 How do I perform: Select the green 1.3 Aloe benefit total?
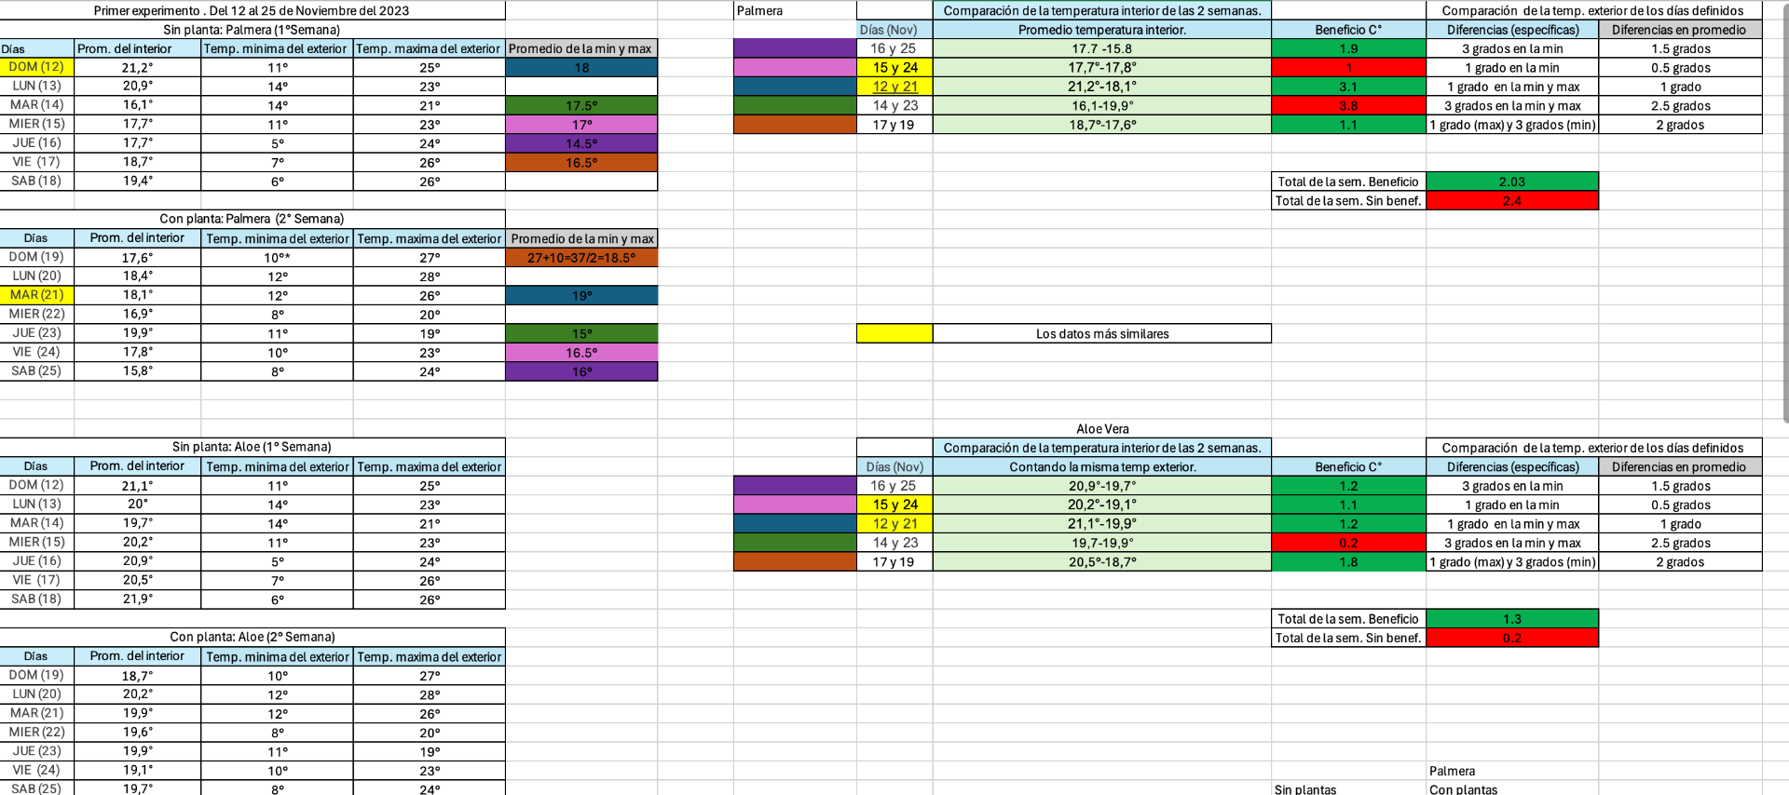pyautogui.click(x=1511, y=619)
